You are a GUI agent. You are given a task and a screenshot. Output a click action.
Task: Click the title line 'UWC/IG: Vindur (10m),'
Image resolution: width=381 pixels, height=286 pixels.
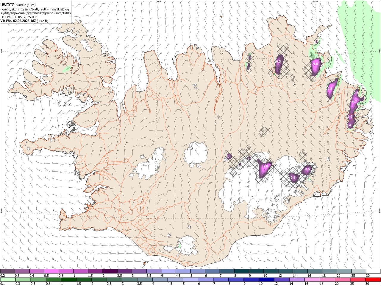tap(18, 5)
